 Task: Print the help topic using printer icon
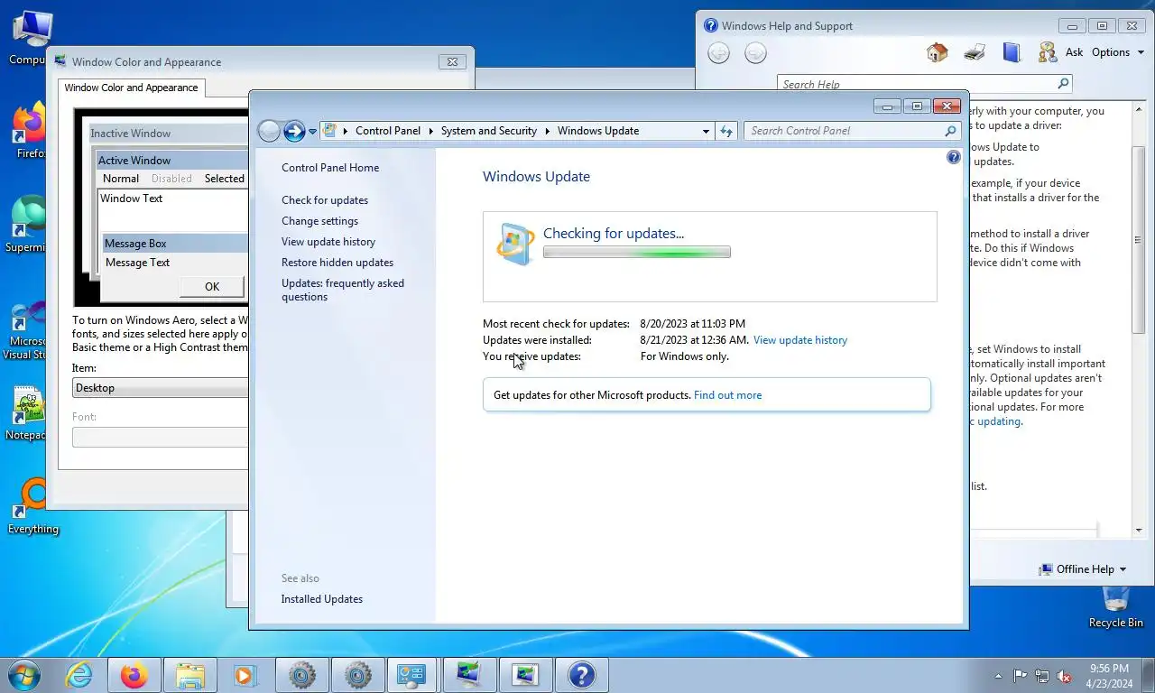[975, 52]
